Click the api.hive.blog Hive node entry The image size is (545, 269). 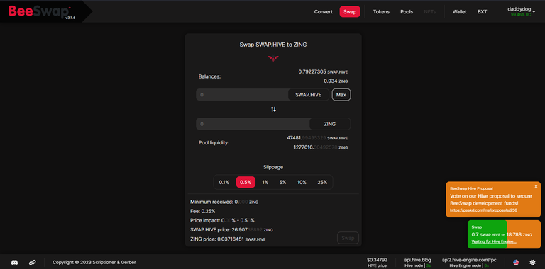click(417, 263)
